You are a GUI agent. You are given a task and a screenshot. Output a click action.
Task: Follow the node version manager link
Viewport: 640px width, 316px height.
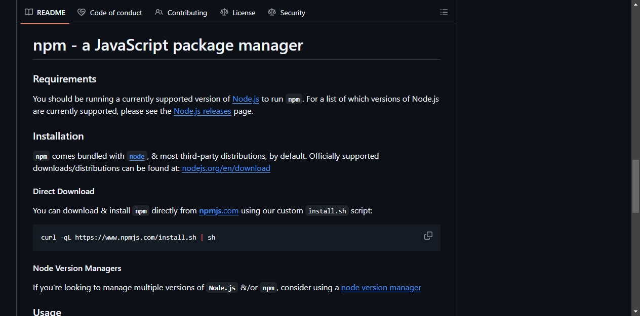381,287
